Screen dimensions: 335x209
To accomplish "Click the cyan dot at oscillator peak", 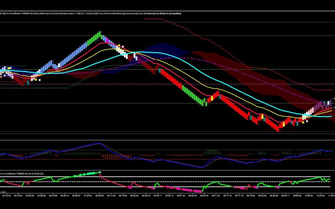I will tap(100, 172).
